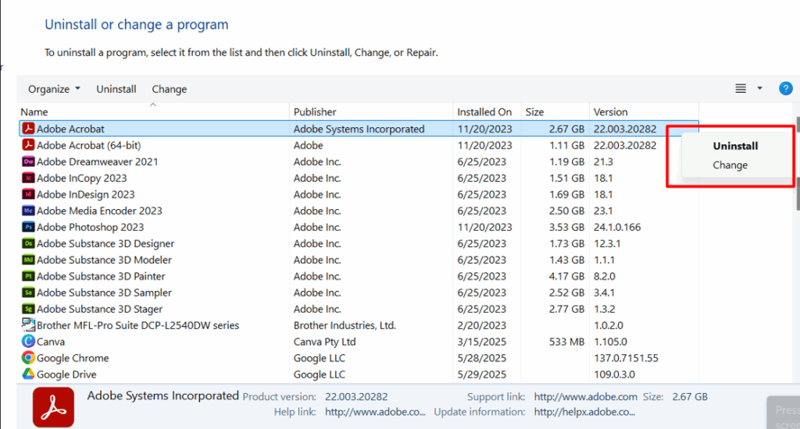Click the Adobe Photoshop 2023 icon

pos(29,227)
